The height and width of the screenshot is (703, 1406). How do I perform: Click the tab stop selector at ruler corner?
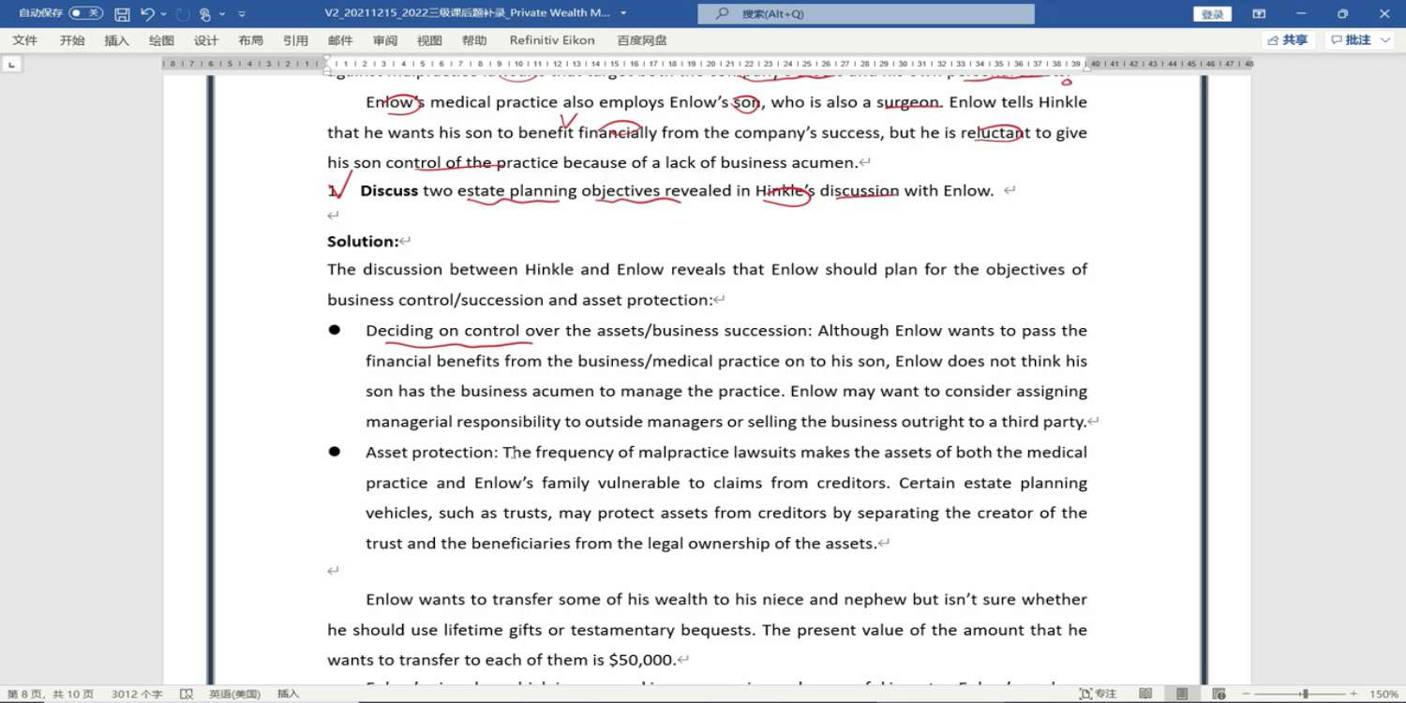pos(11,65)
